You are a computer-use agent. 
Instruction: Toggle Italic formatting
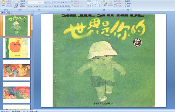[32, 6]
